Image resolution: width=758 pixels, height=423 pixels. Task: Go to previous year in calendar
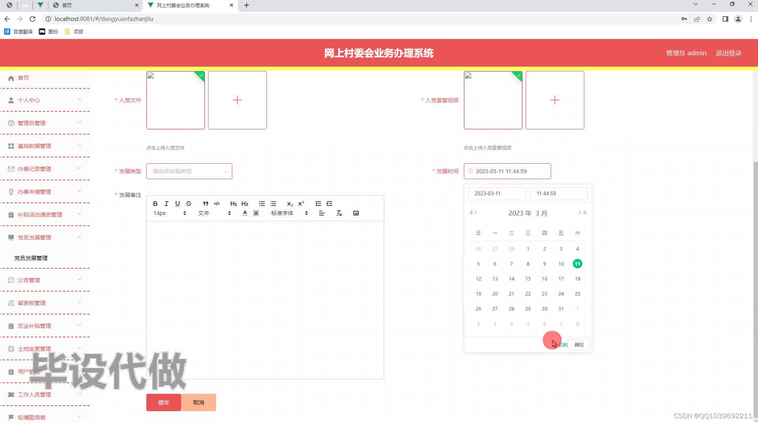click(x=471, y=213)
